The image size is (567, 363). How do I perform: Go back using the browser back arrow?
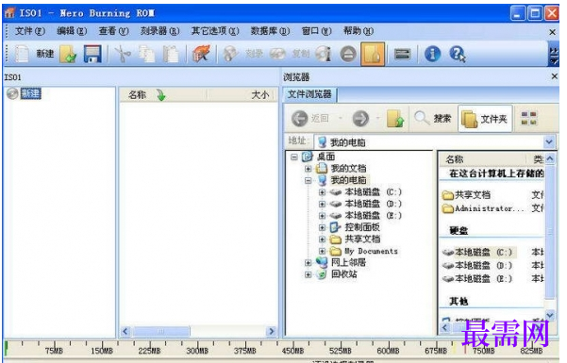coord(299,118)
